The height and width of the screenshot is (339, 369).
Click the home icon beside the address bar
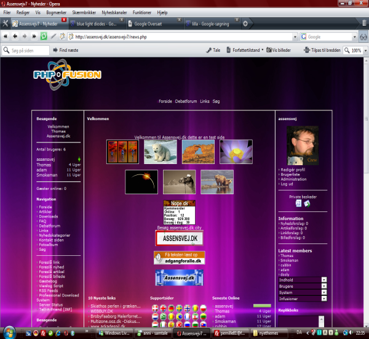pyautogui.click(x=62, y=36)
